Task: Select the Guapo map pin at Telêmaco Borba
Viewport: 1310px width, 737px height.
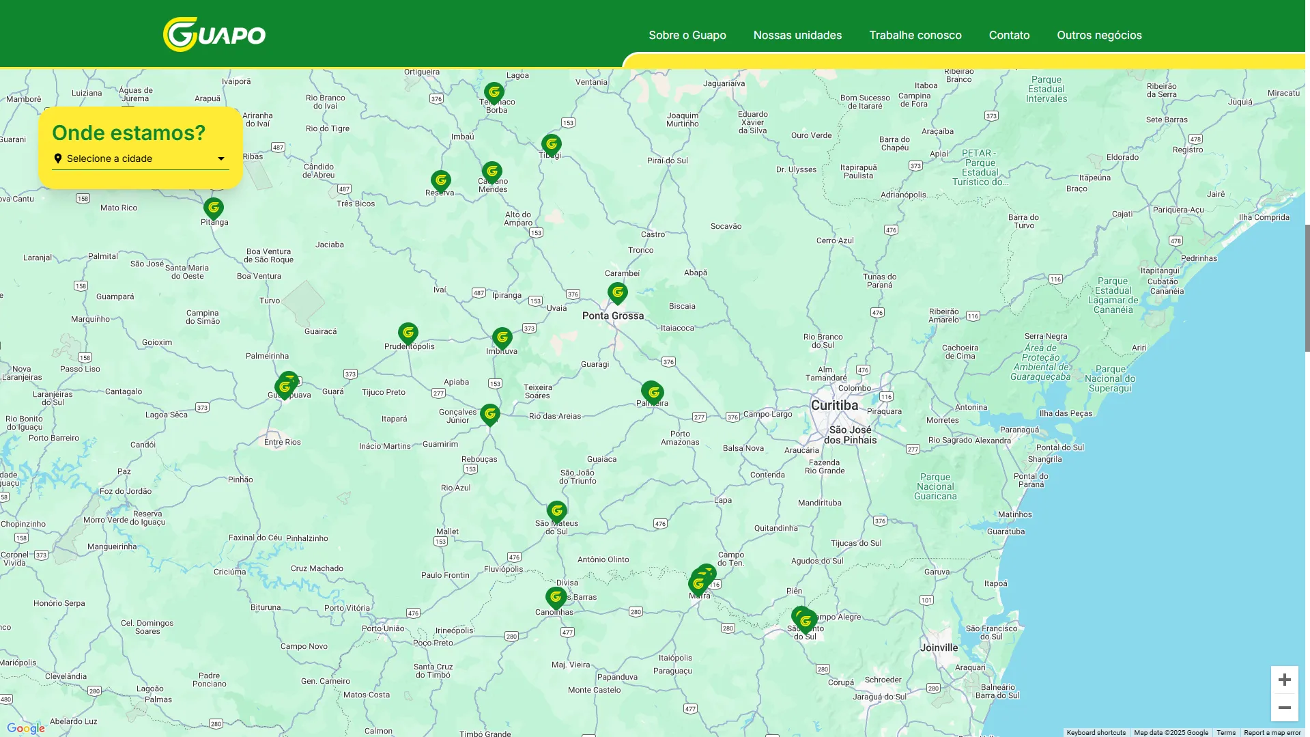Action: pos(494,94)
